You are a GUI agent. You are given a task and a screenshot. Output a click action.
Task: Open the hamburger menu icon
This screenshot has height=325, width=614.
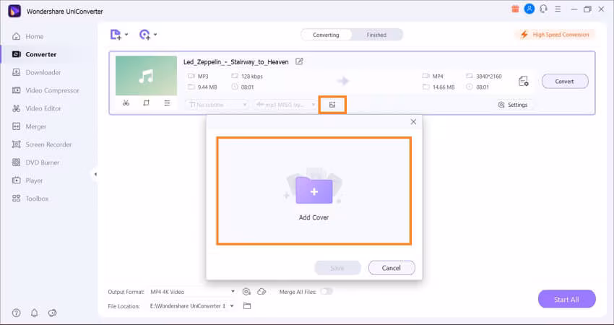tap(558, 9)
